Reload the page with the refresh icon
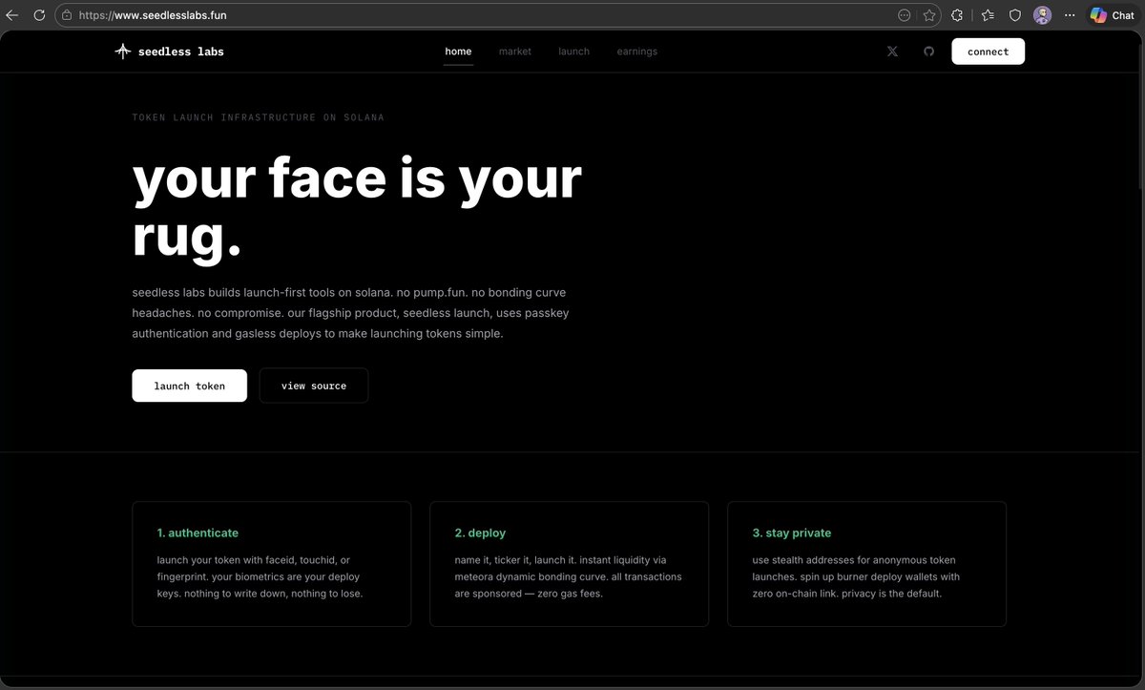 tap(39, 15)
